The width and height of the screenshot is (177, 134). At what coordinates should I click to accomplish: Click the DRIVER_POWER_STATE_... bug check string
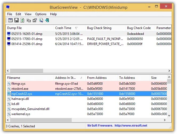click(105, 44)
